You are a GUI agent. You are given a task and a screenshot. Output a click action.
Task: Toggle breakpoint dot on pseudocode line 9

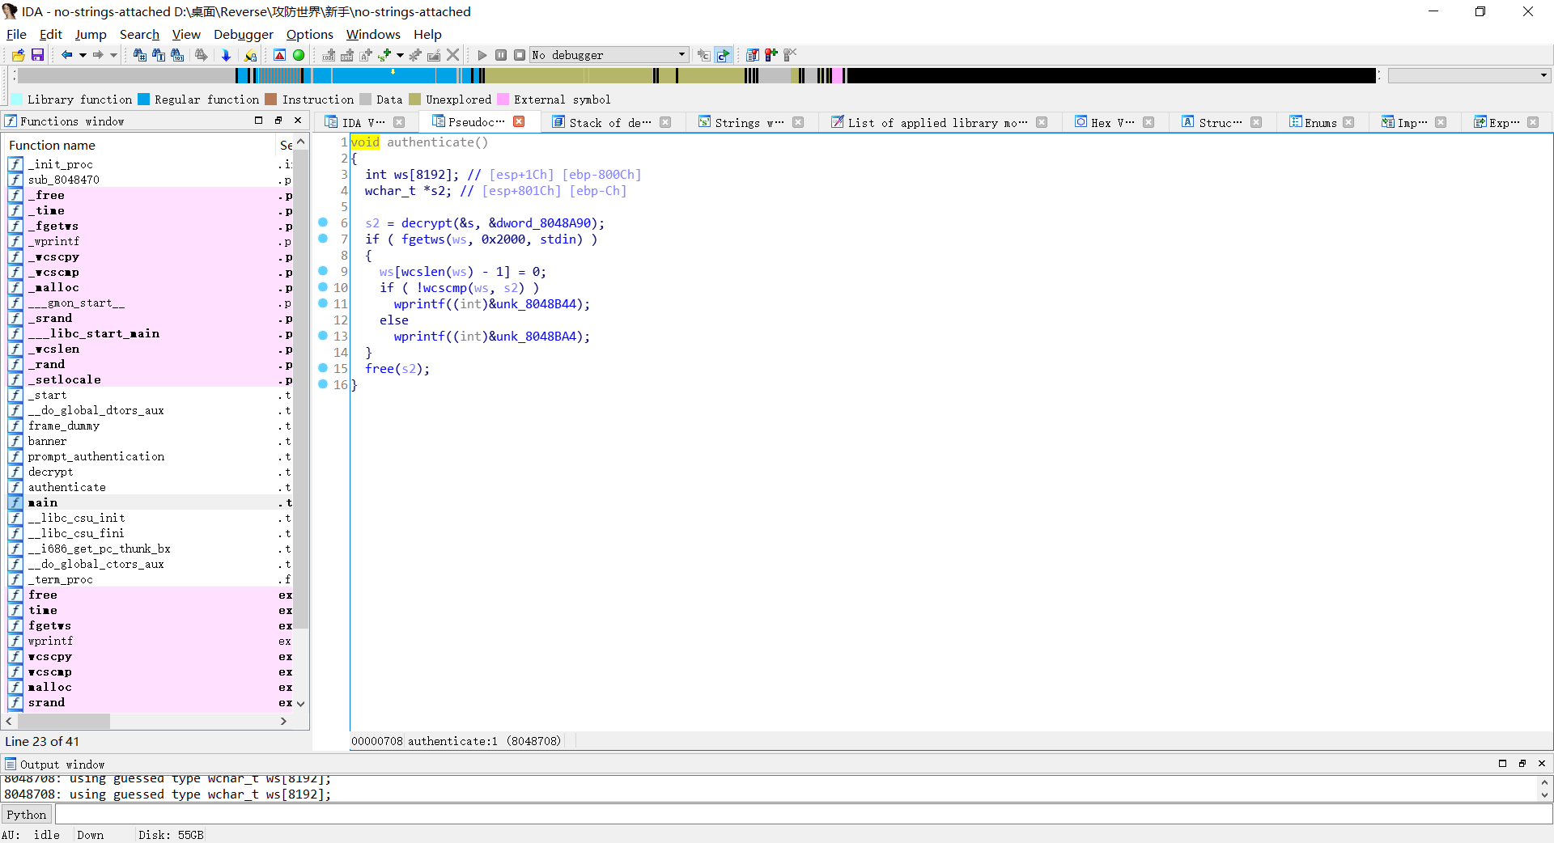pyautogui.click(x=323, y=271)
